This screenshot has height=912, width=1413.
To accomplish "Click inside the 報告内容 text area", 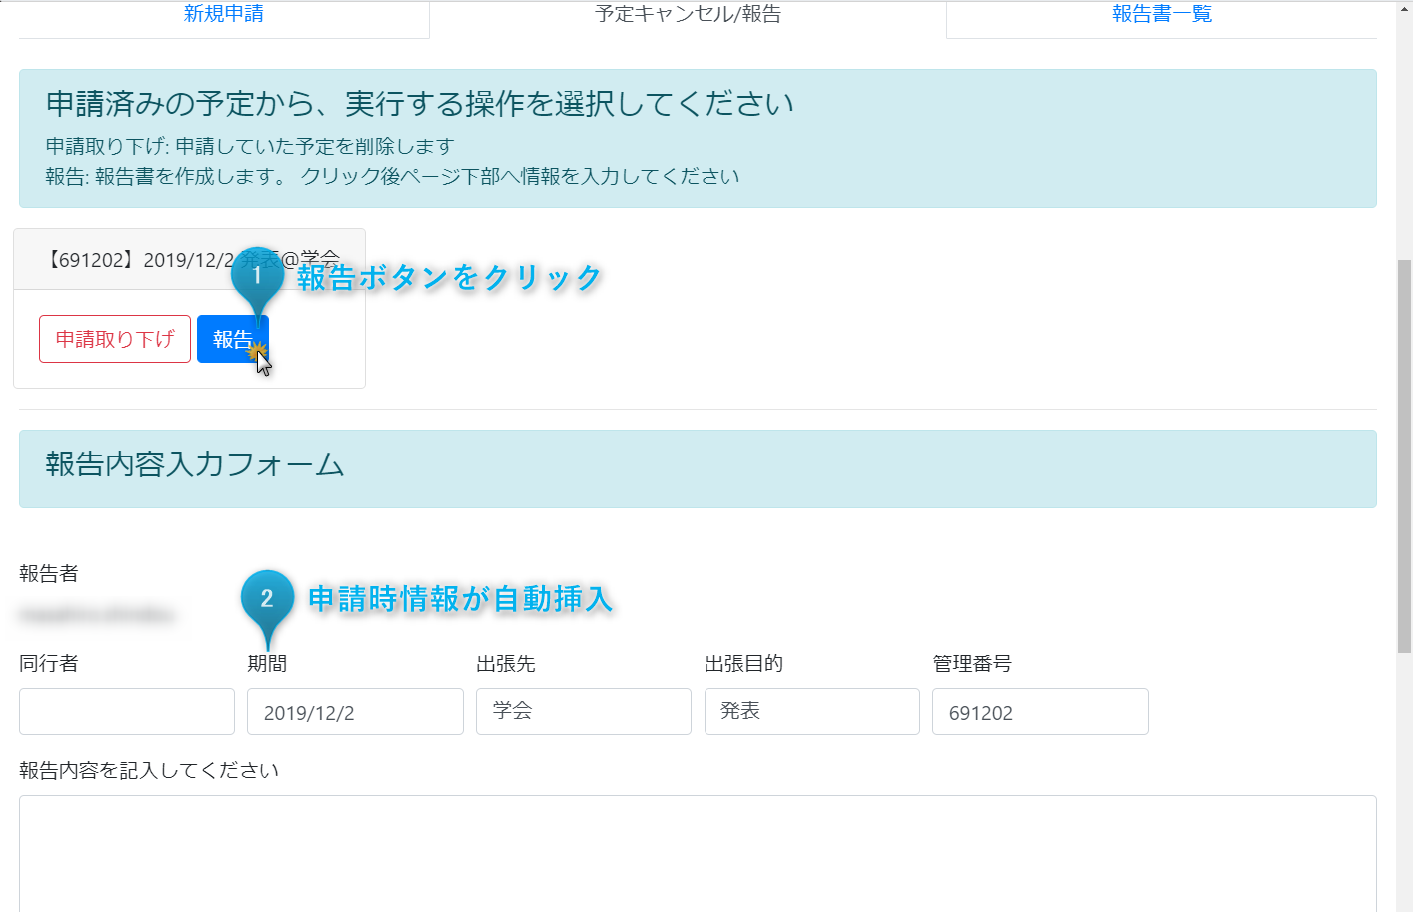I will tap(698, 854).
